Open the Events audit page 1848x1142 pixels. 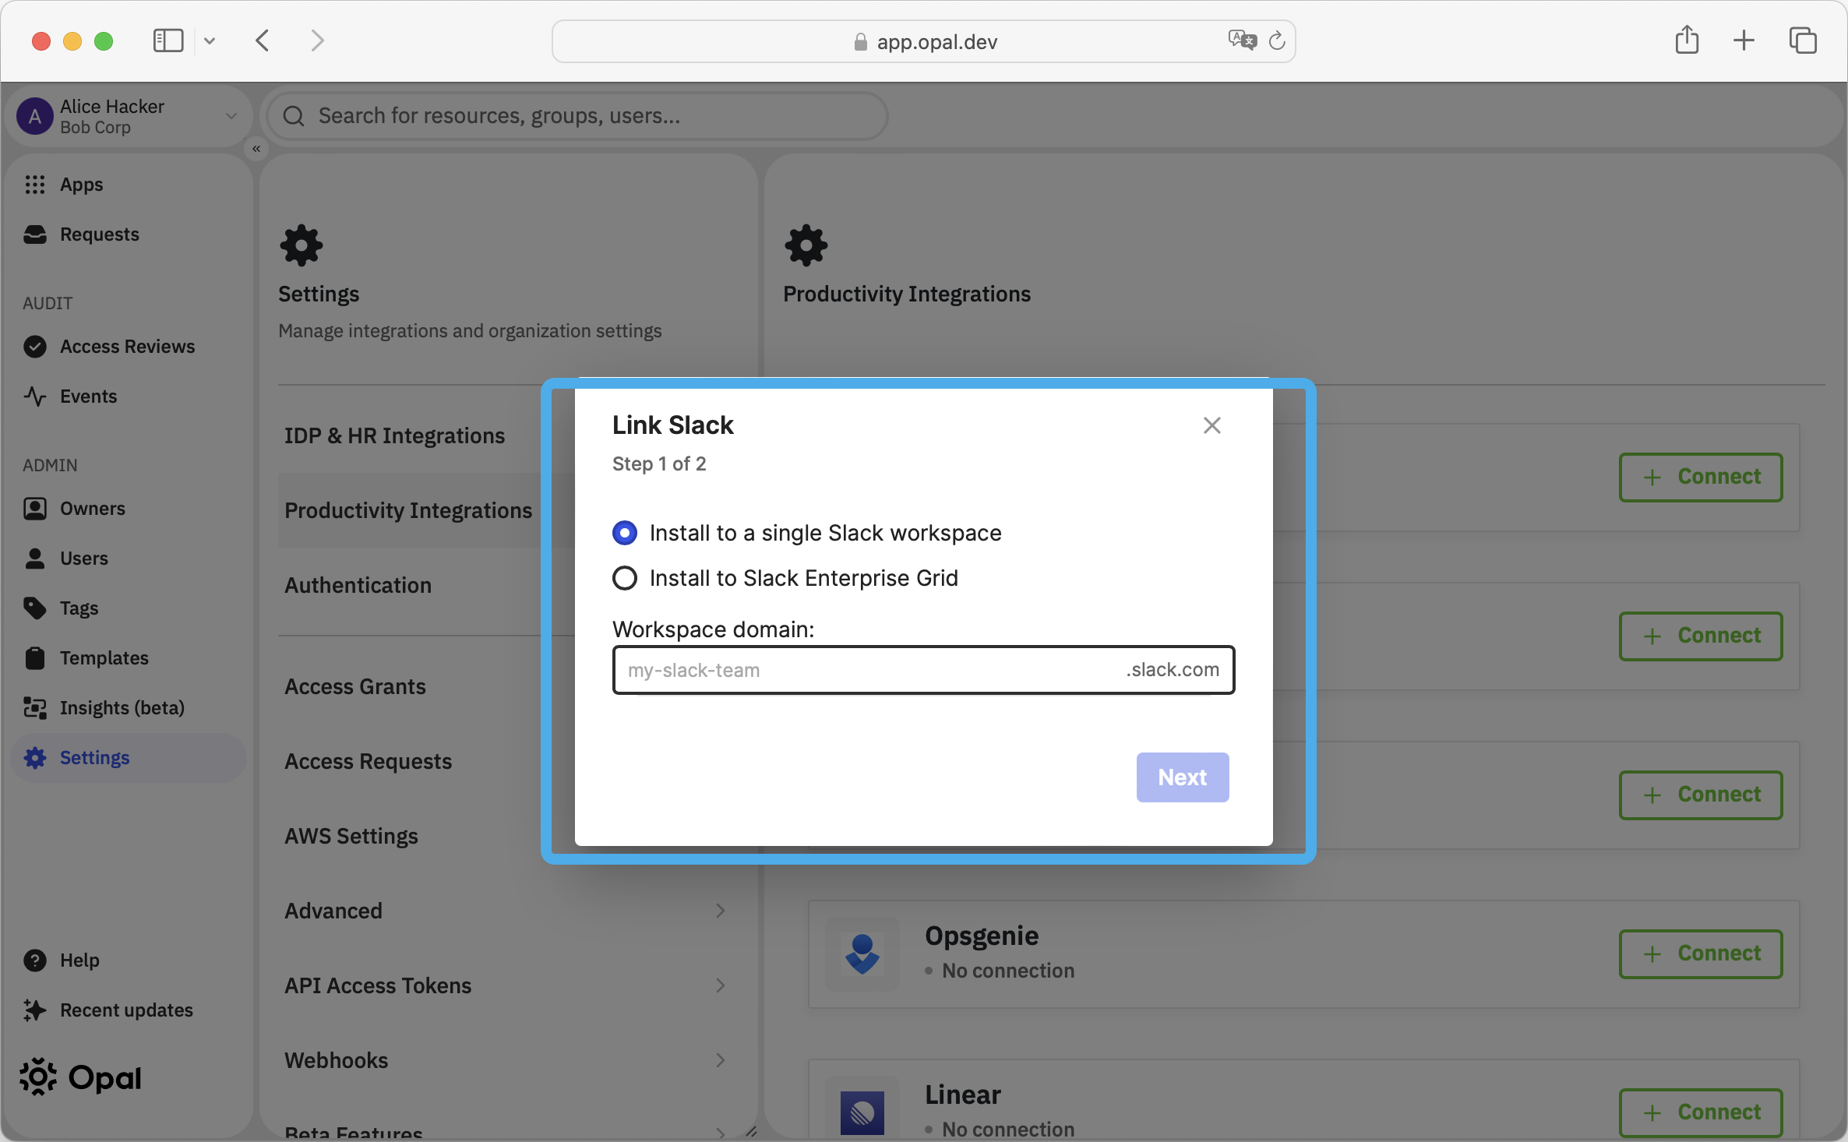129,397
